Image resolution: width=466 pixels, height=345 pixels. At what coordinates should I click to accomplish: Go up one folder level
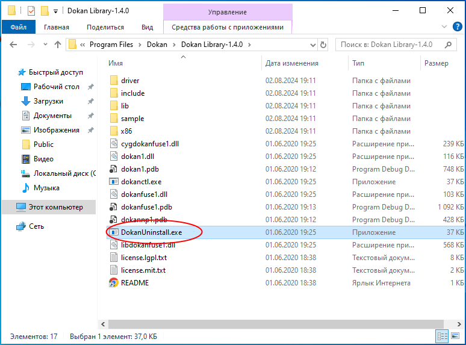click(58, 45)
